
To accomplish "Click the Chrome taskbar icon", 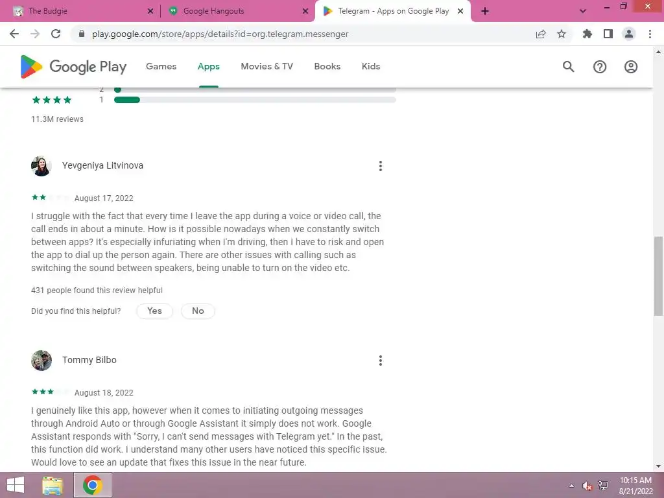I will [93, 485].
